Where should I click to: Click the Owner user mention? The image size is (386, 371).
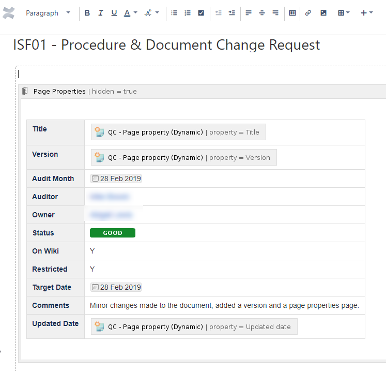[x=111, y=215]
